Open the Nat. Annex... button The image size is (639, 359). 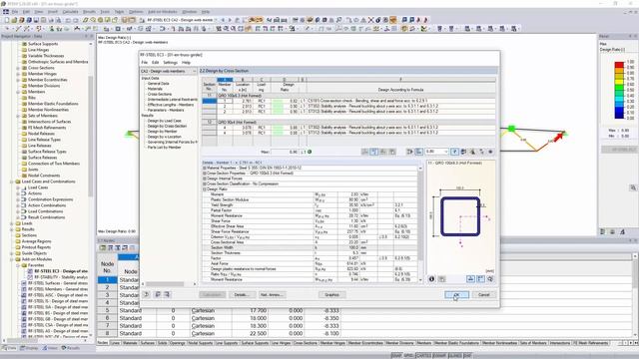(272, 294)
